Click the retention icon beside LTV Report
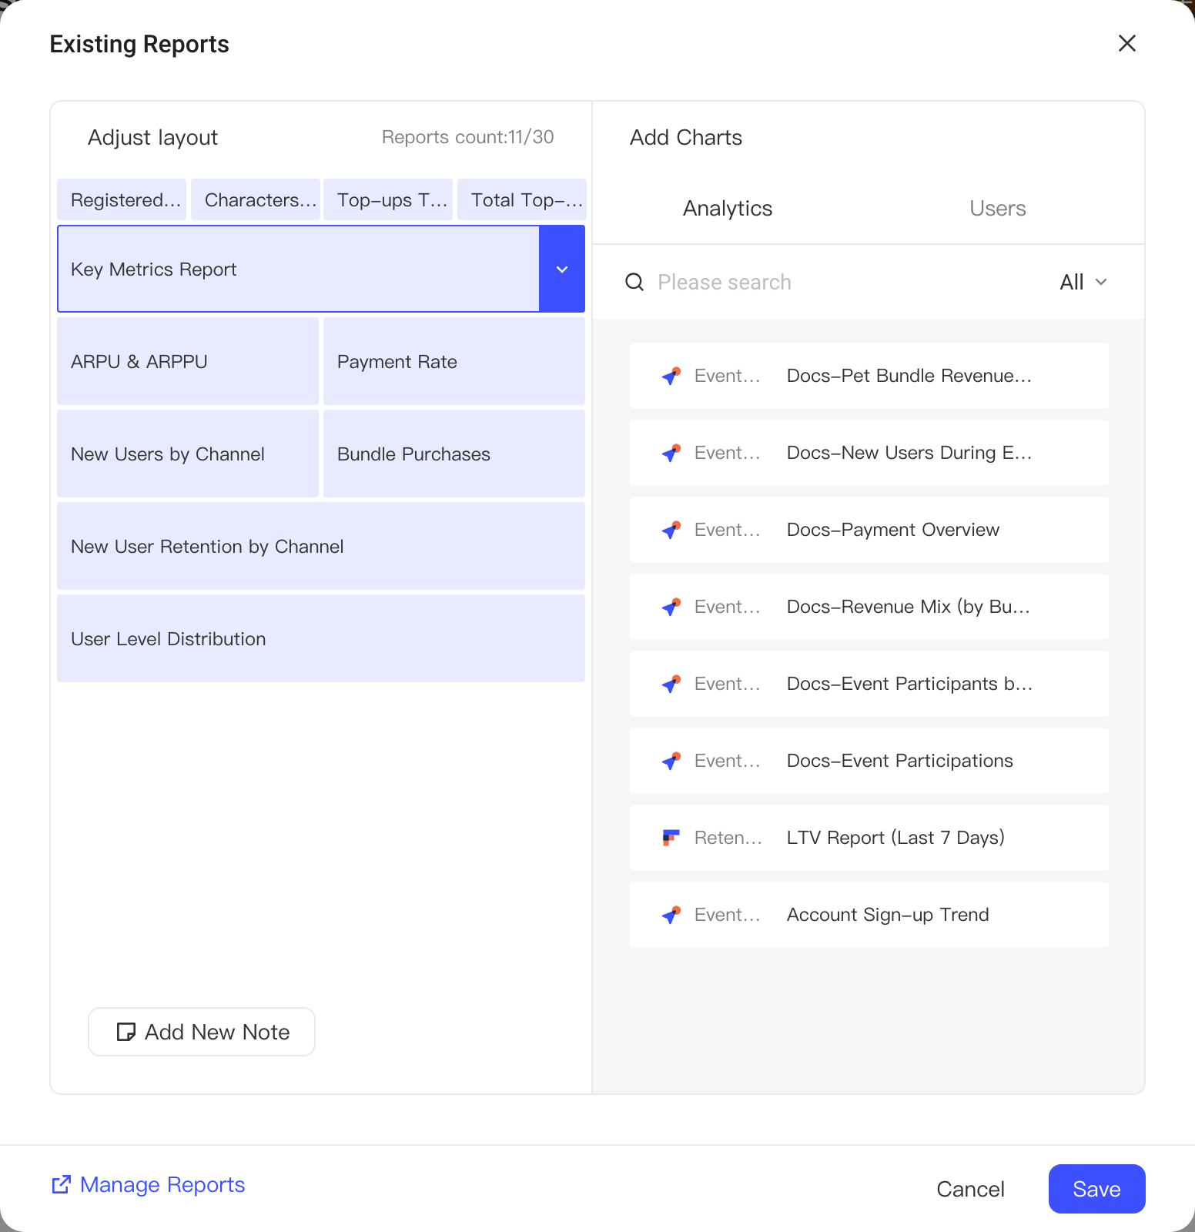 [x=671, y=838]
